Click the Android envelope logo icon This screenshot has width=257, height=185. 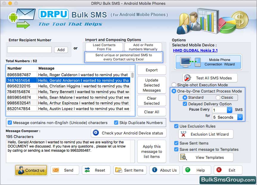22,18
